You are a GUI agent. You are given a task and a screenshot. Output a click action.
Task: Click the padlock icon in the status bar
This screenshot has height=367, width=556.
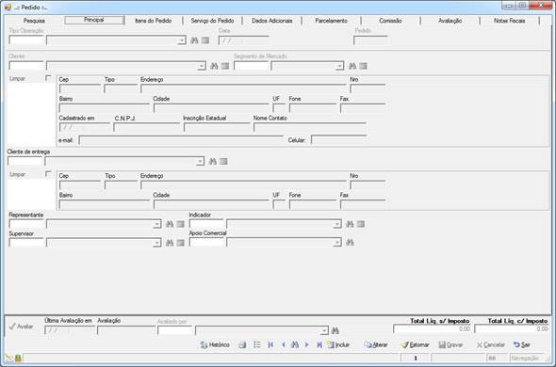click(18, 359)
